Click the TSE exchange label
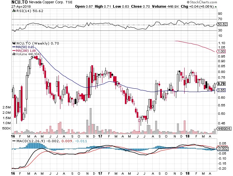This screenshot has width=233, height=176. [x=69, y=2]
